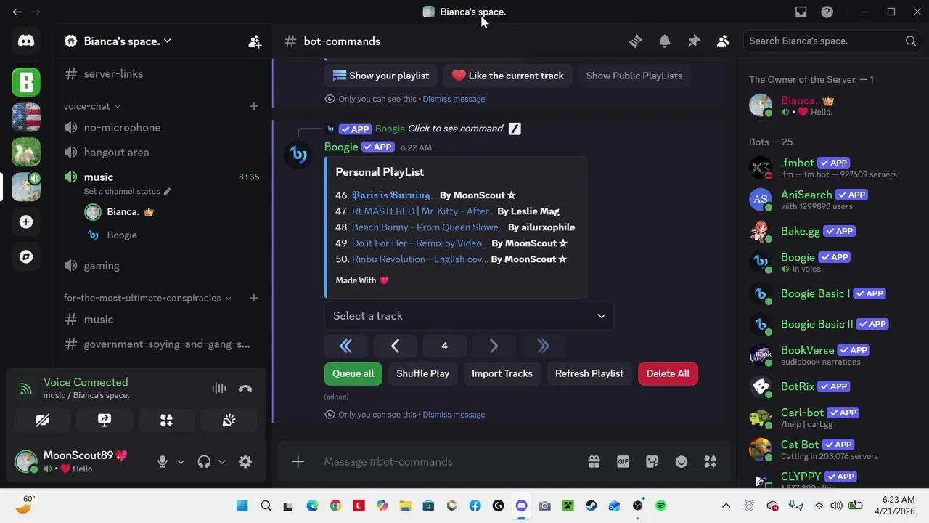This screenshot has width=929, height=523.
Task: Open Threads icon in channel header
Action: tap(636, 41)
